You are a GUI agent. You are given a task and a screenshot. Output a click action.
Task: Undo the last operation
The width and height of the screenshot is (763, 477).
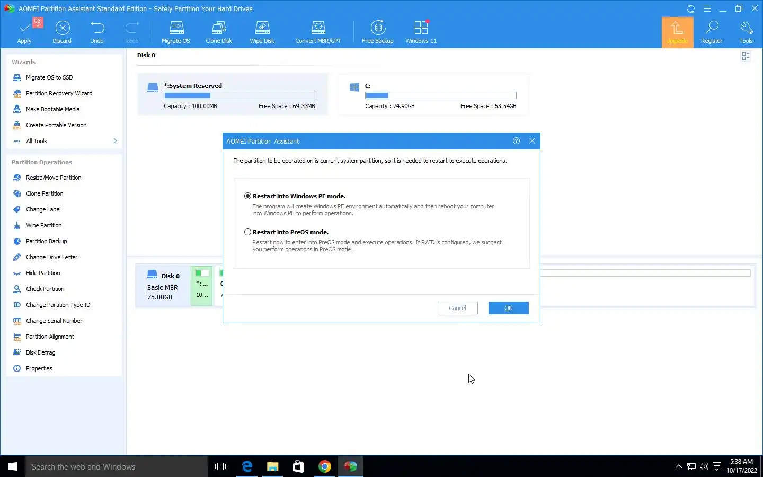(x=97, y=32)
